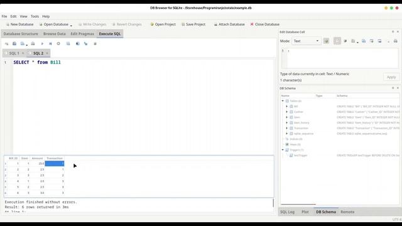Viewport: 402px width, 226px height.
Task: Click New Database button
Action: click(x=19, y=24)
